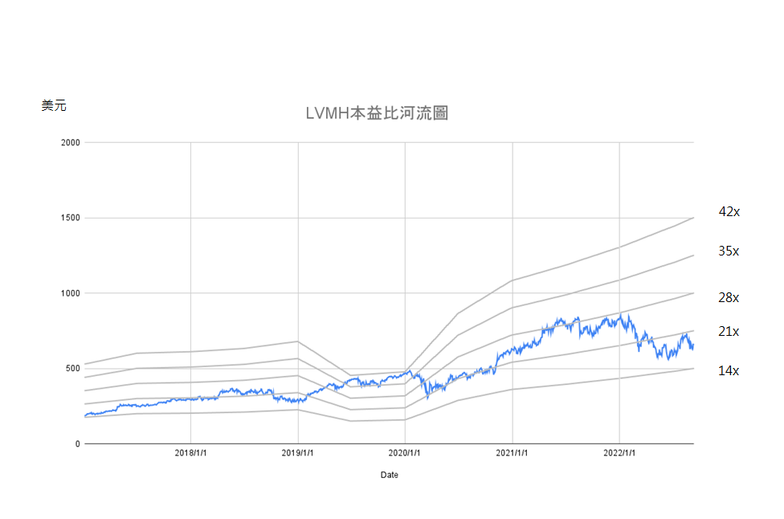
Task: Select the 14x band label
Action: click(x=729, y=371)
